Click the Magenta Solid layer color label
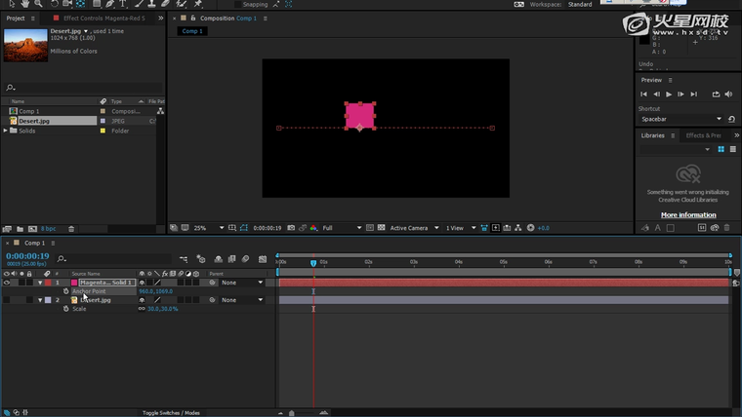Viewport: 742px width, 417px height. pyautogui.click(x=47, y=283)
